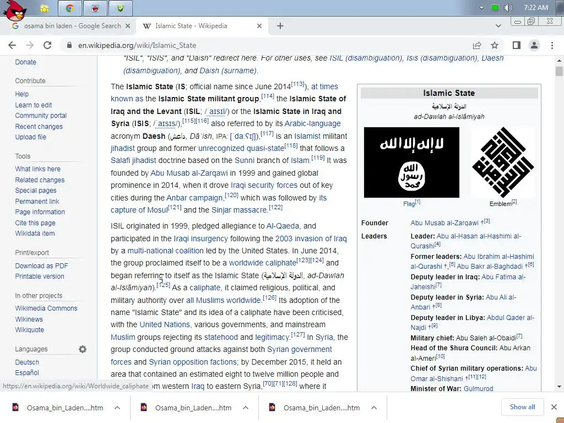
Task: Open the tab search chevron
Action: (x=498, y=26)
